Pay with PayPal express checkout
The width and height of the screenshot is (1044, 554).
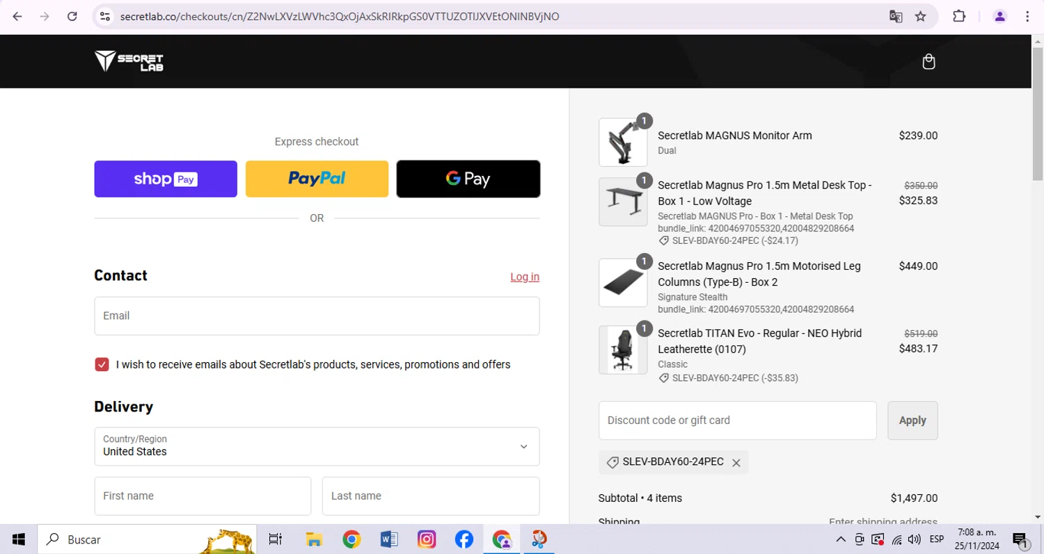tap(317, 179)
